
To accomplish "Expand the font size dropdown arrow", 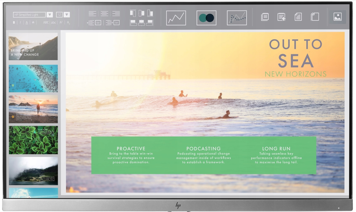I will coord(67,15).
